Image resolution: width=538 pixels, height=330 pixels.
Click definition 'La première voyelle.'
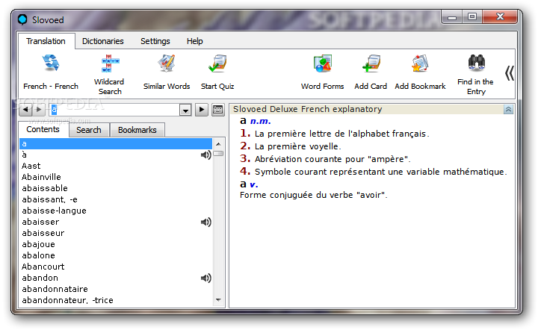point(298,146)
